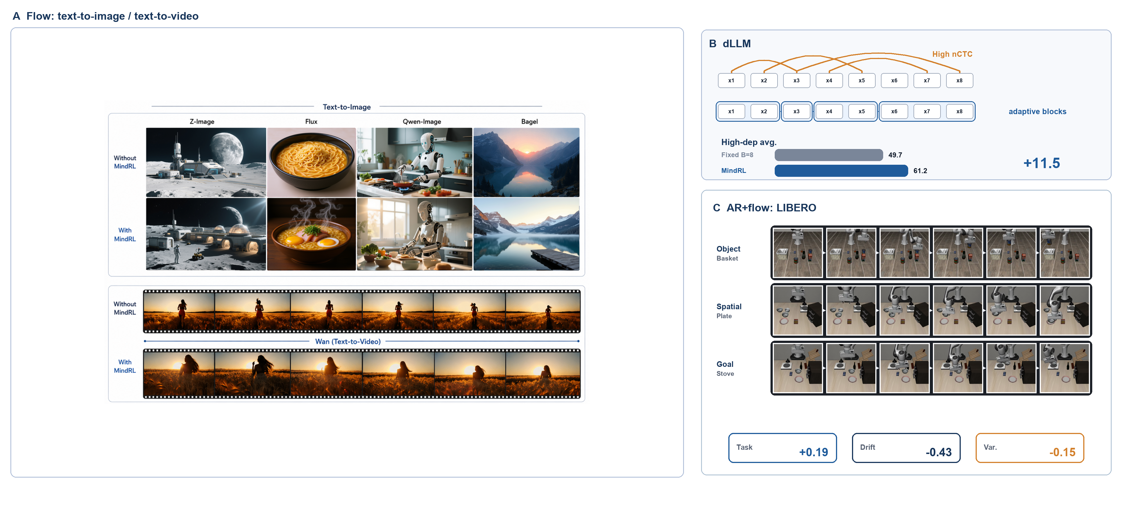Screen dimensions: 1124x506
Task: Click the Flux ramen with eggs image with MindRL
Action: click(x=311, y=234)
